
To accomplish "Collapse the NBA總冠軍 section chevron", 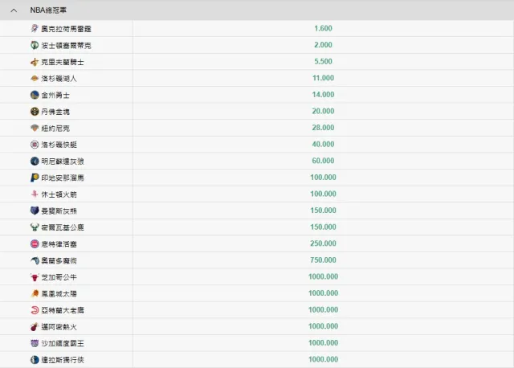I will 14,10.
